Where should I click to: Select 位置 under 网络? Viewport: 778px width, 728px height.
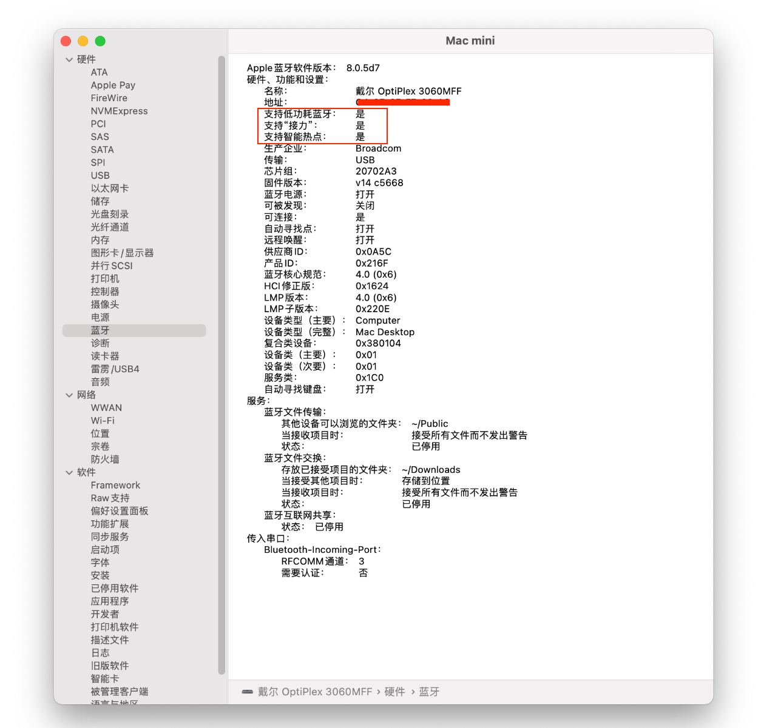coord(100,433)
